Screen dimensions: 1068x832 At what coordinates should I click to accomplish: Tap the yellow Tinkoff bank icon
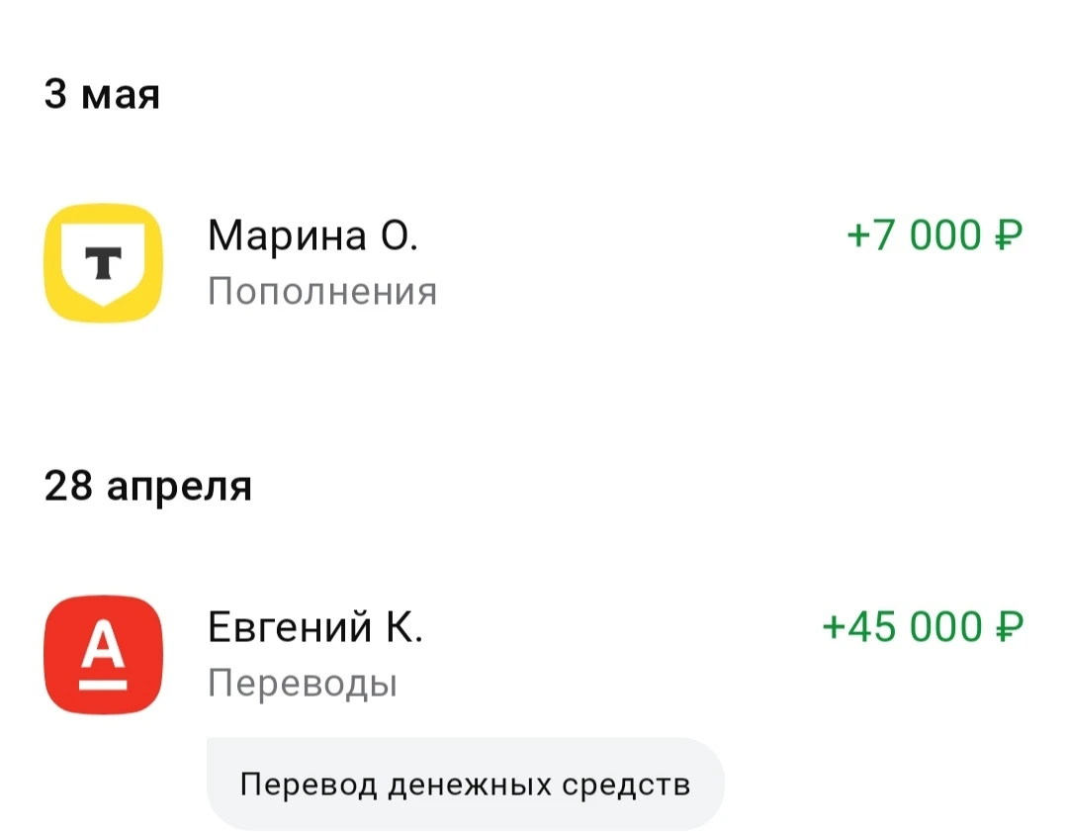coord(104,262)
